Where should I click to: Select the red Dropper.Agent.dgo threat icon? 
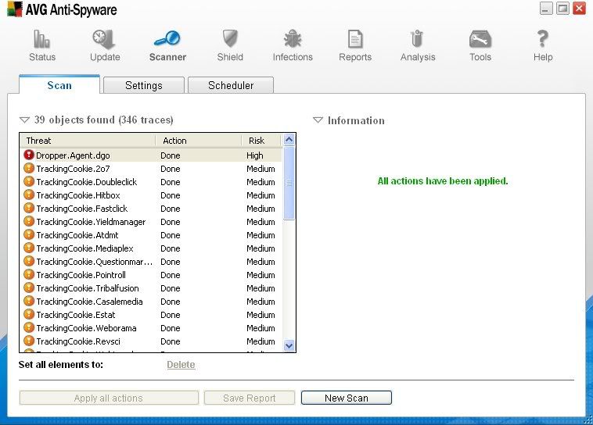(x=29, y=155)
